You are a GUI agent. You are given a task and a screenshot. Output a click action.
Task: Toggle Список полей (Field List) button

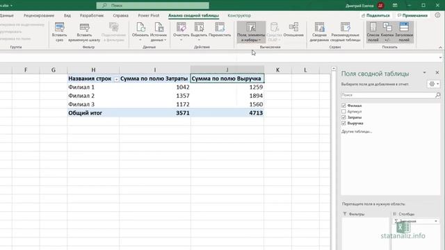tap(373, 32)
